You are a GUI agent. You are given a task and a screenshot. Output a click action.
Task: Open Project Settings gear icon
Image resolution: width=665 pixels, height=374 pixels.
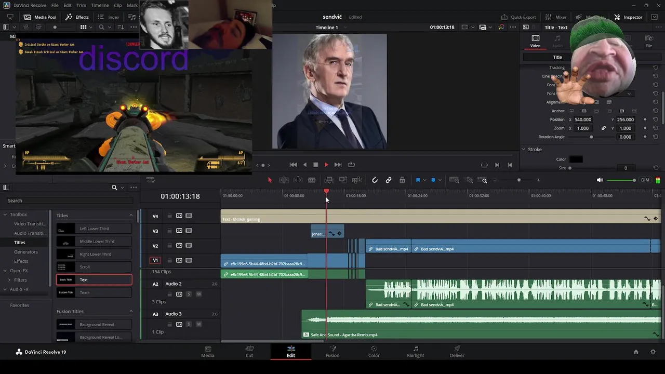coord(653,352)
